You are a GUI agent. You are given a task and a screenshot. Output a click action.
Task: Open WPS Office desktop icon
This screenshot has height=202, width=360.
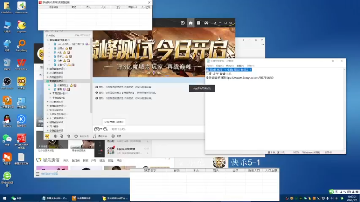(21, 64)
